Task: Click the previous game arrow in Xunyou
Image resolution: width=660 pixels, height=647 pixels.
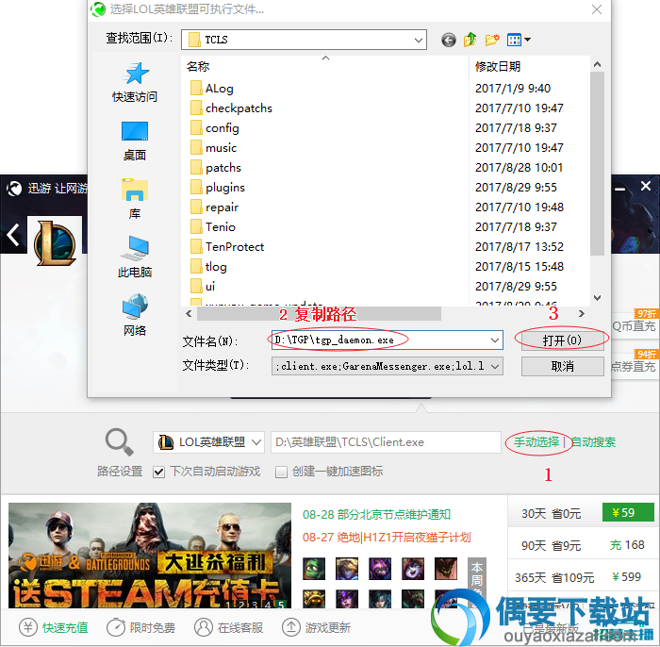Action: [13, 235]
